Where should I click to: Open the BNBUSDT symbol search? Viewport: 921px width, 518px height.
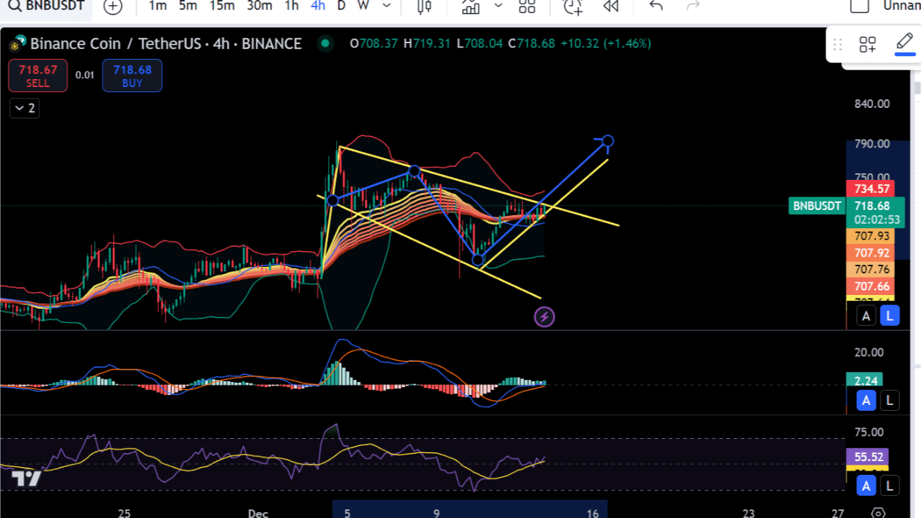[x=47, y=6]
